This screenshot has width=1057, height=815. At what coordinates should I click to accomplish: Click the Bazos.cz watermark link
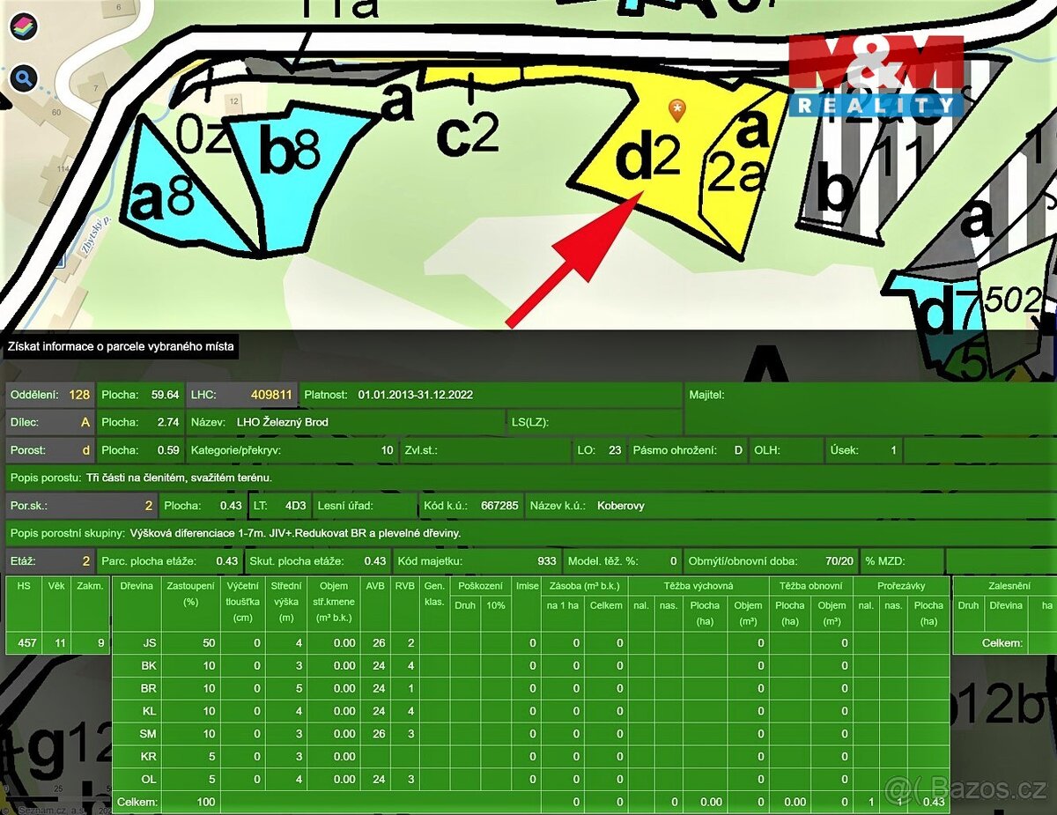[967, 787]
